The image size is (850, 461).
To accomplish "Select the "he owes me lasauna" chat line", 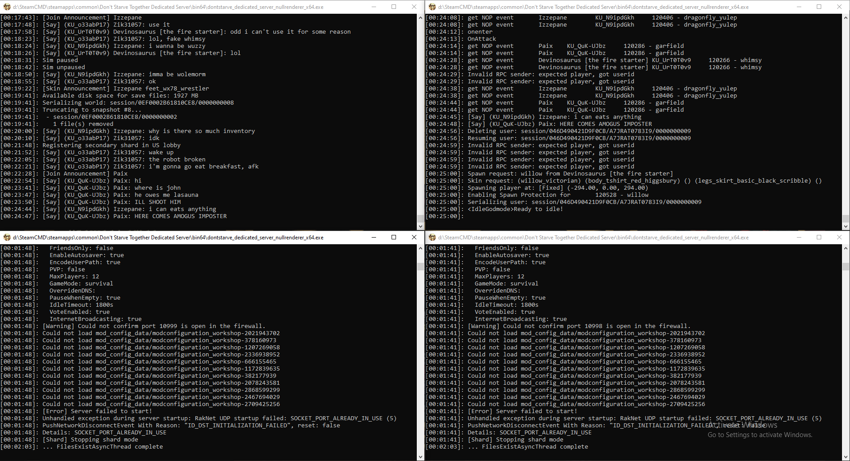I will 99,195.
